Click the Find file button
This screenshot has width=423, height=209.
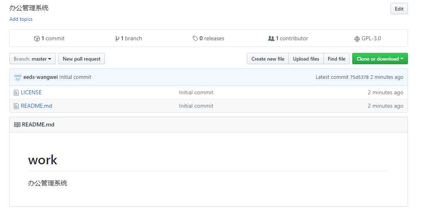pos(336,59)
